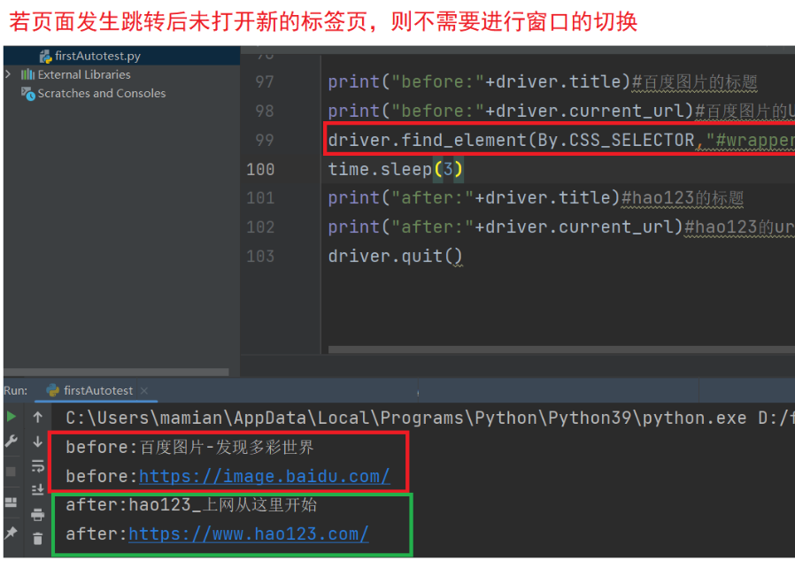This screenshot has width=795, height=568.
Task: Click line number 103 in the gutter
Action: pyautogui.click(x=260, y=257)
